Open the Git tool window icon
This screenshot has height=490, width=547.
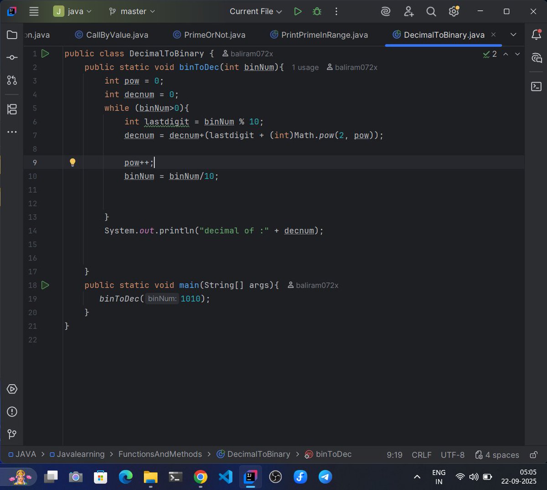tap(12, 434)
